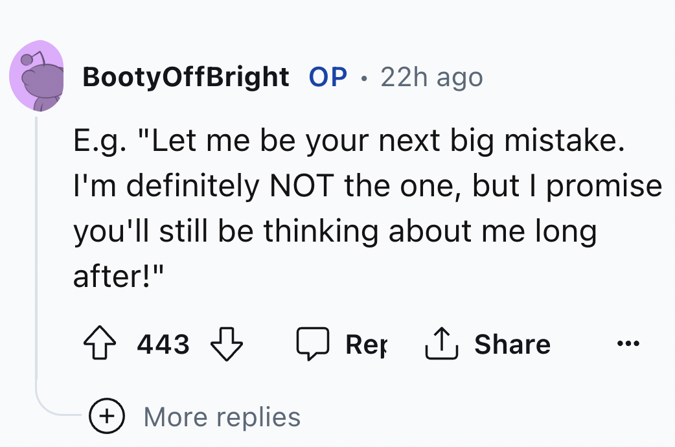This screenshot has height=447, width=675.
Task: Click the share arrow icon
Action: click(440, 344)
